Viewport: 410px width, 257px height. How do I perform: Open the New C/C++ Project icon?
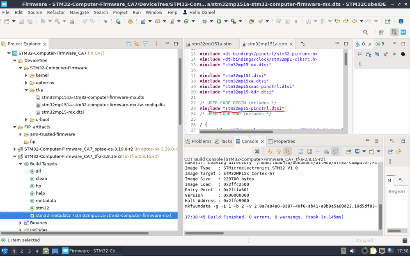pyautogui.click(x=143, y=21)
